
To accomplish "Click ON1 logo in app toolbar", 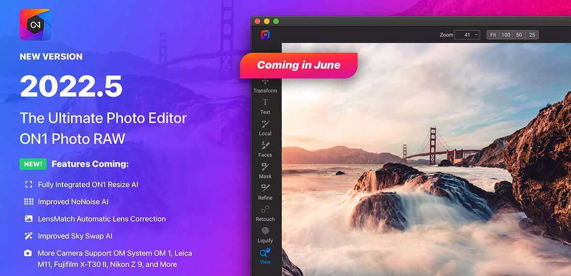I will pyautogui.click(x=265, y=35).
